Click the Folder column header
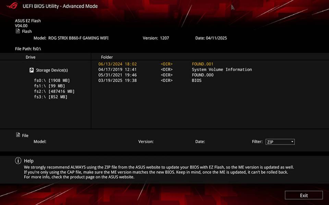The height and width of the screenshot is (205, 329). coord(107,57)
